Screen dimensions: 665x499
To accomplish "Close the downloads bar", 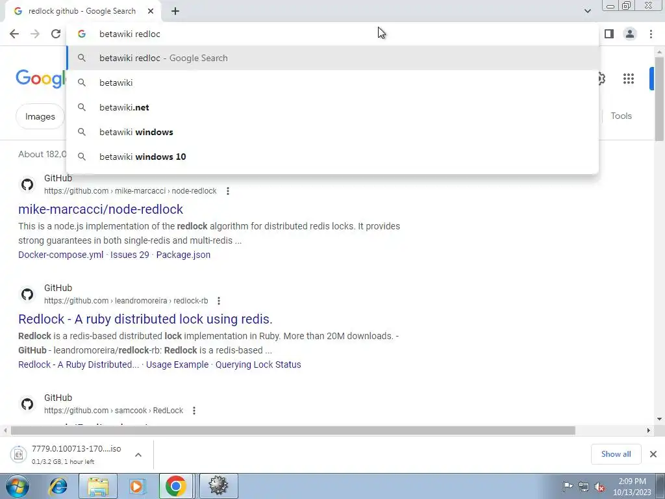I will pyautogui.click(x=653, y=454).
